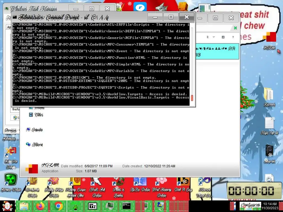This screenshot has height=212, width=283.
Task: Click the Command Prompt title bar icon
Action: tap(15, 17)
